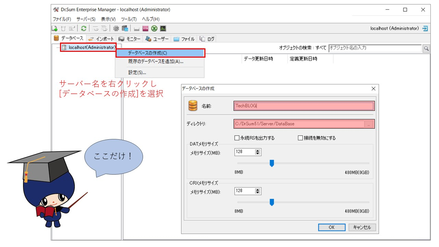439x247 pixels.
Task: Click the green Excel-style X icon
Action: point(154,28)
